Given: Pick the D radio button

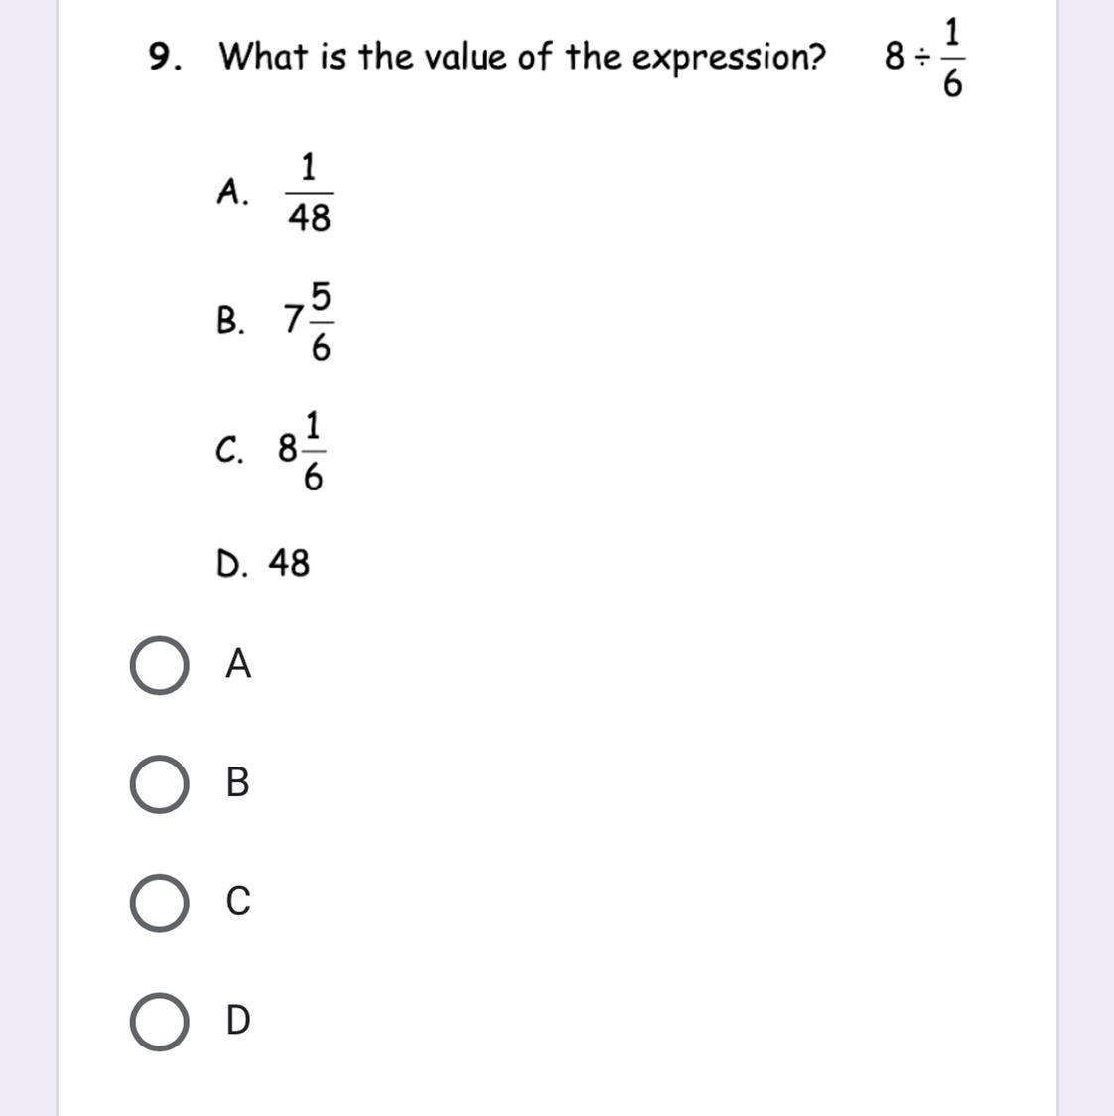Looking at the screenshot, I should click(x=160, y=1022).
